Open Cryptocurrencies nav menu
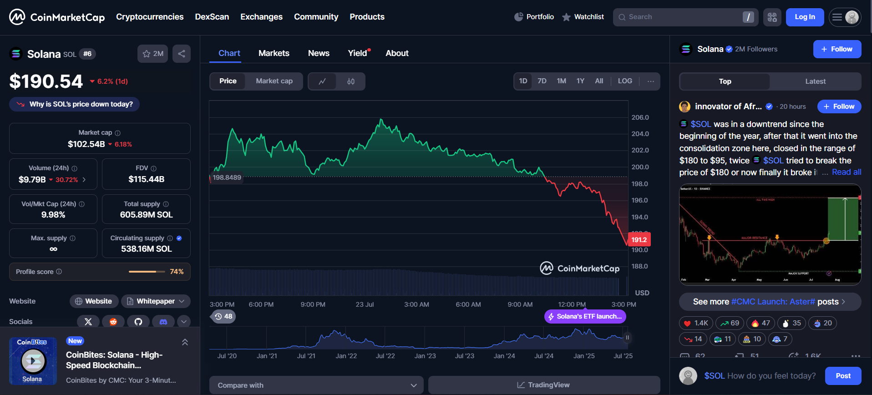 point(150,17)
